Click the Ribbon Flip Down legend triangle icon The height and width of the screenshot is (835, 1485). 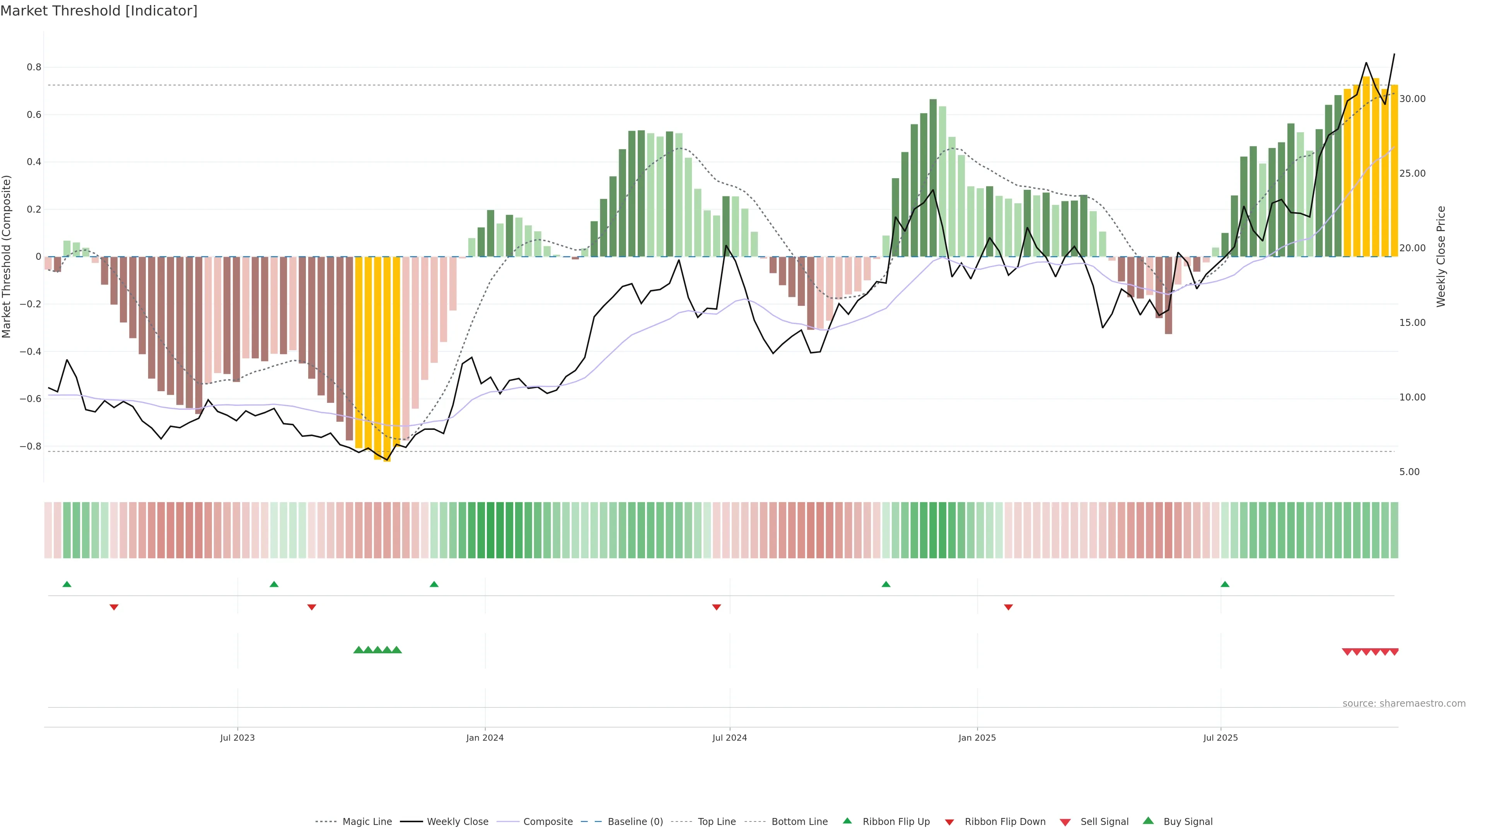(x=949, y=822)
